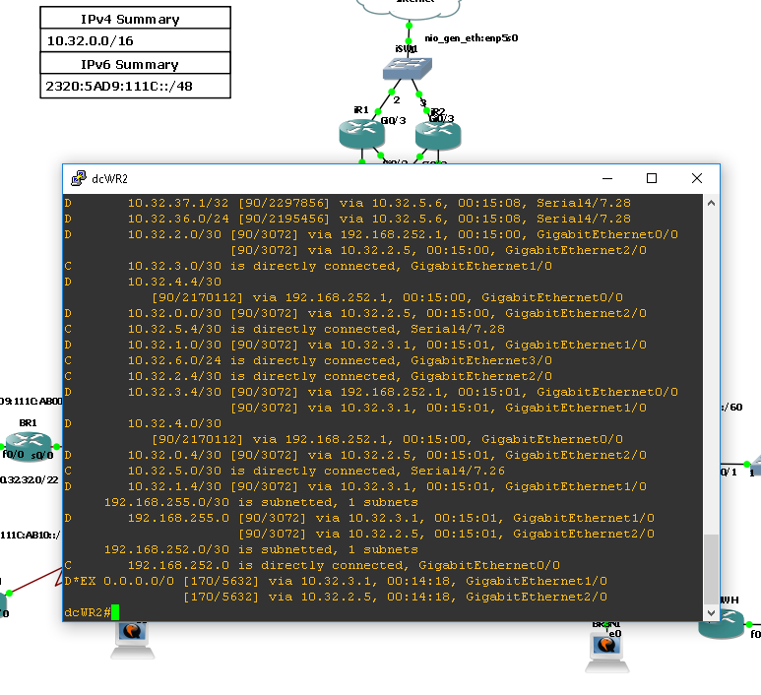Click the dcWR2# command prompt
Image resolution: width=761 pixels, height=695 pixels.
tap(88, 612)
